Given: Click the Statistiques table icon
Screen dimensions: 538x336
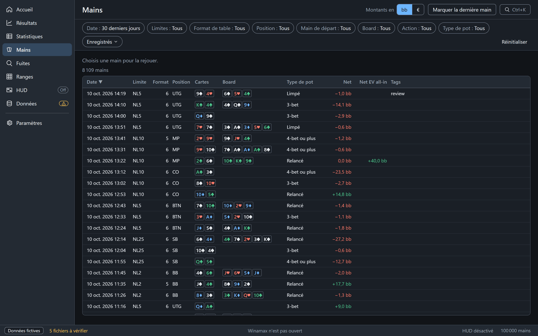Looking at the screenshot, I should click(9, 36).
